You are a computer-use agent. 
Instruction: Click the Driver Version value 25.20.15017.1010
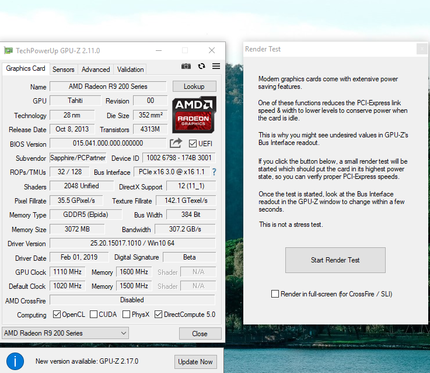(x=132, y=243)
